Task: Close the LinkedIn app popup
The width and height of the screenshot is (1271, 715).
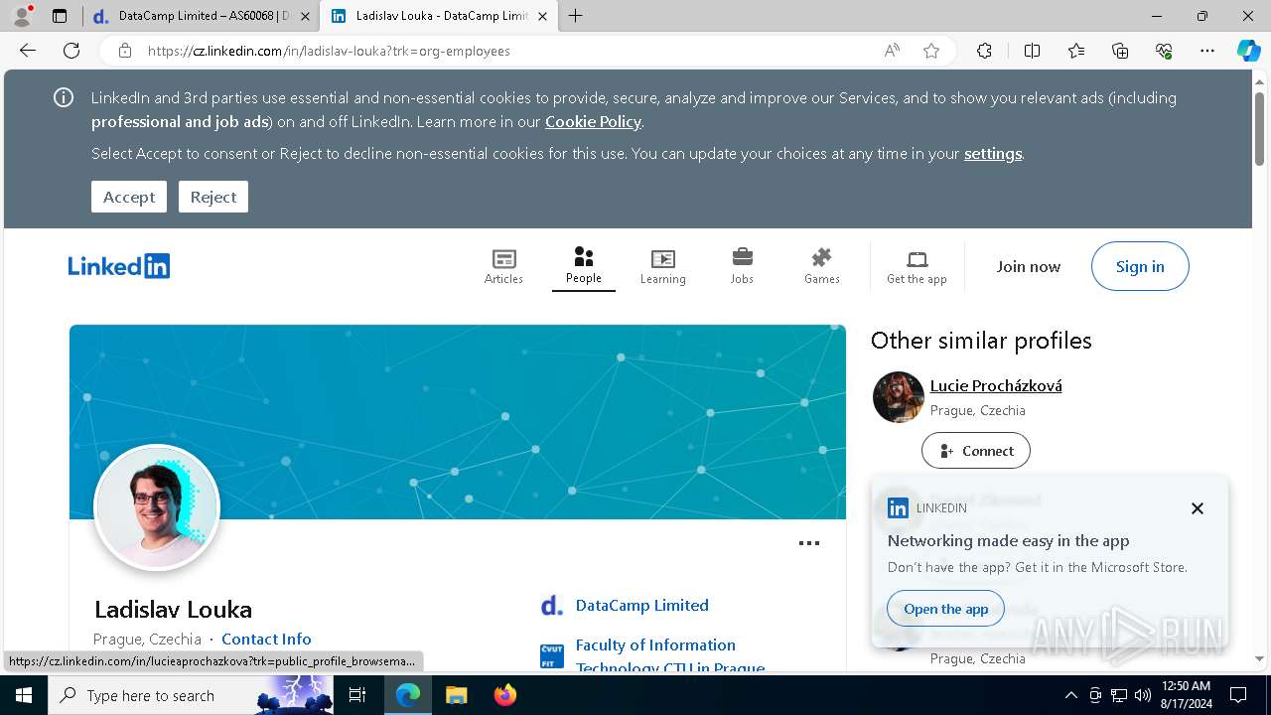Action: coord(1198,508)
